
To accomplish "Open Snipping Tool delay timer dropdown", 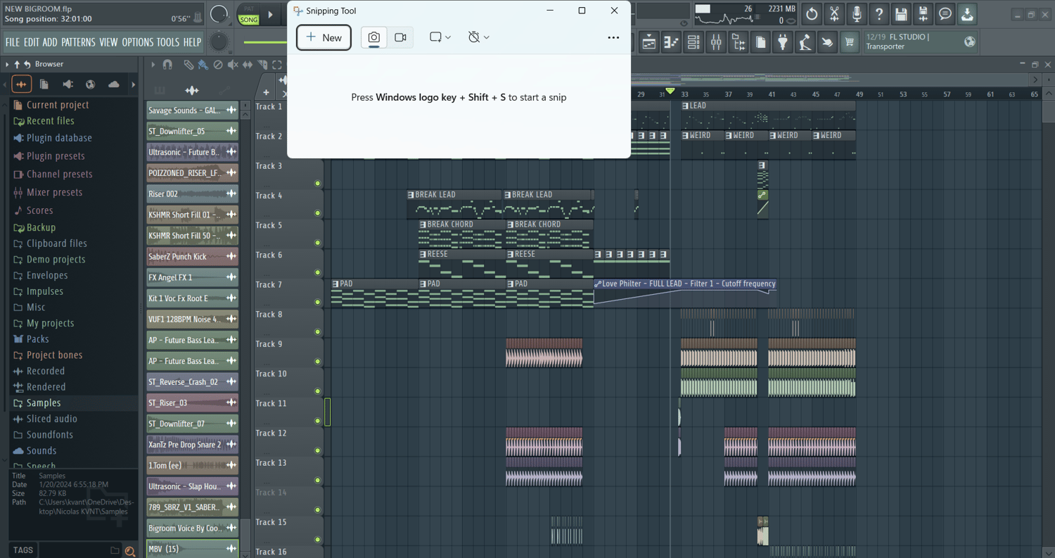I will tap(479, 37).
